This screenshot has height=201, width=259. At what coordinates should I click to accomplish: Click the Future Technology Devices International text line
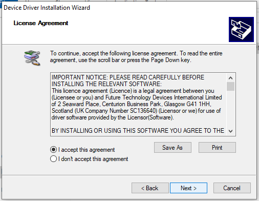point(137,97)
